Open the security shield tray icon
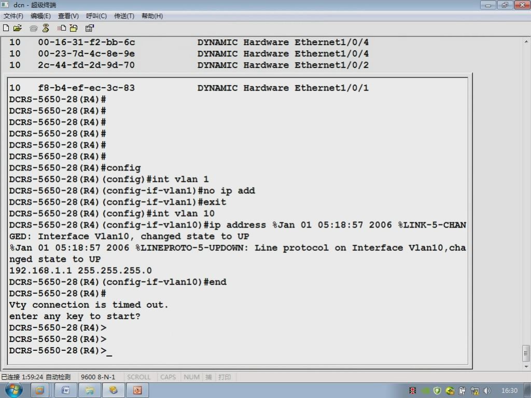 pyautogui.click(x=437, y=391)
